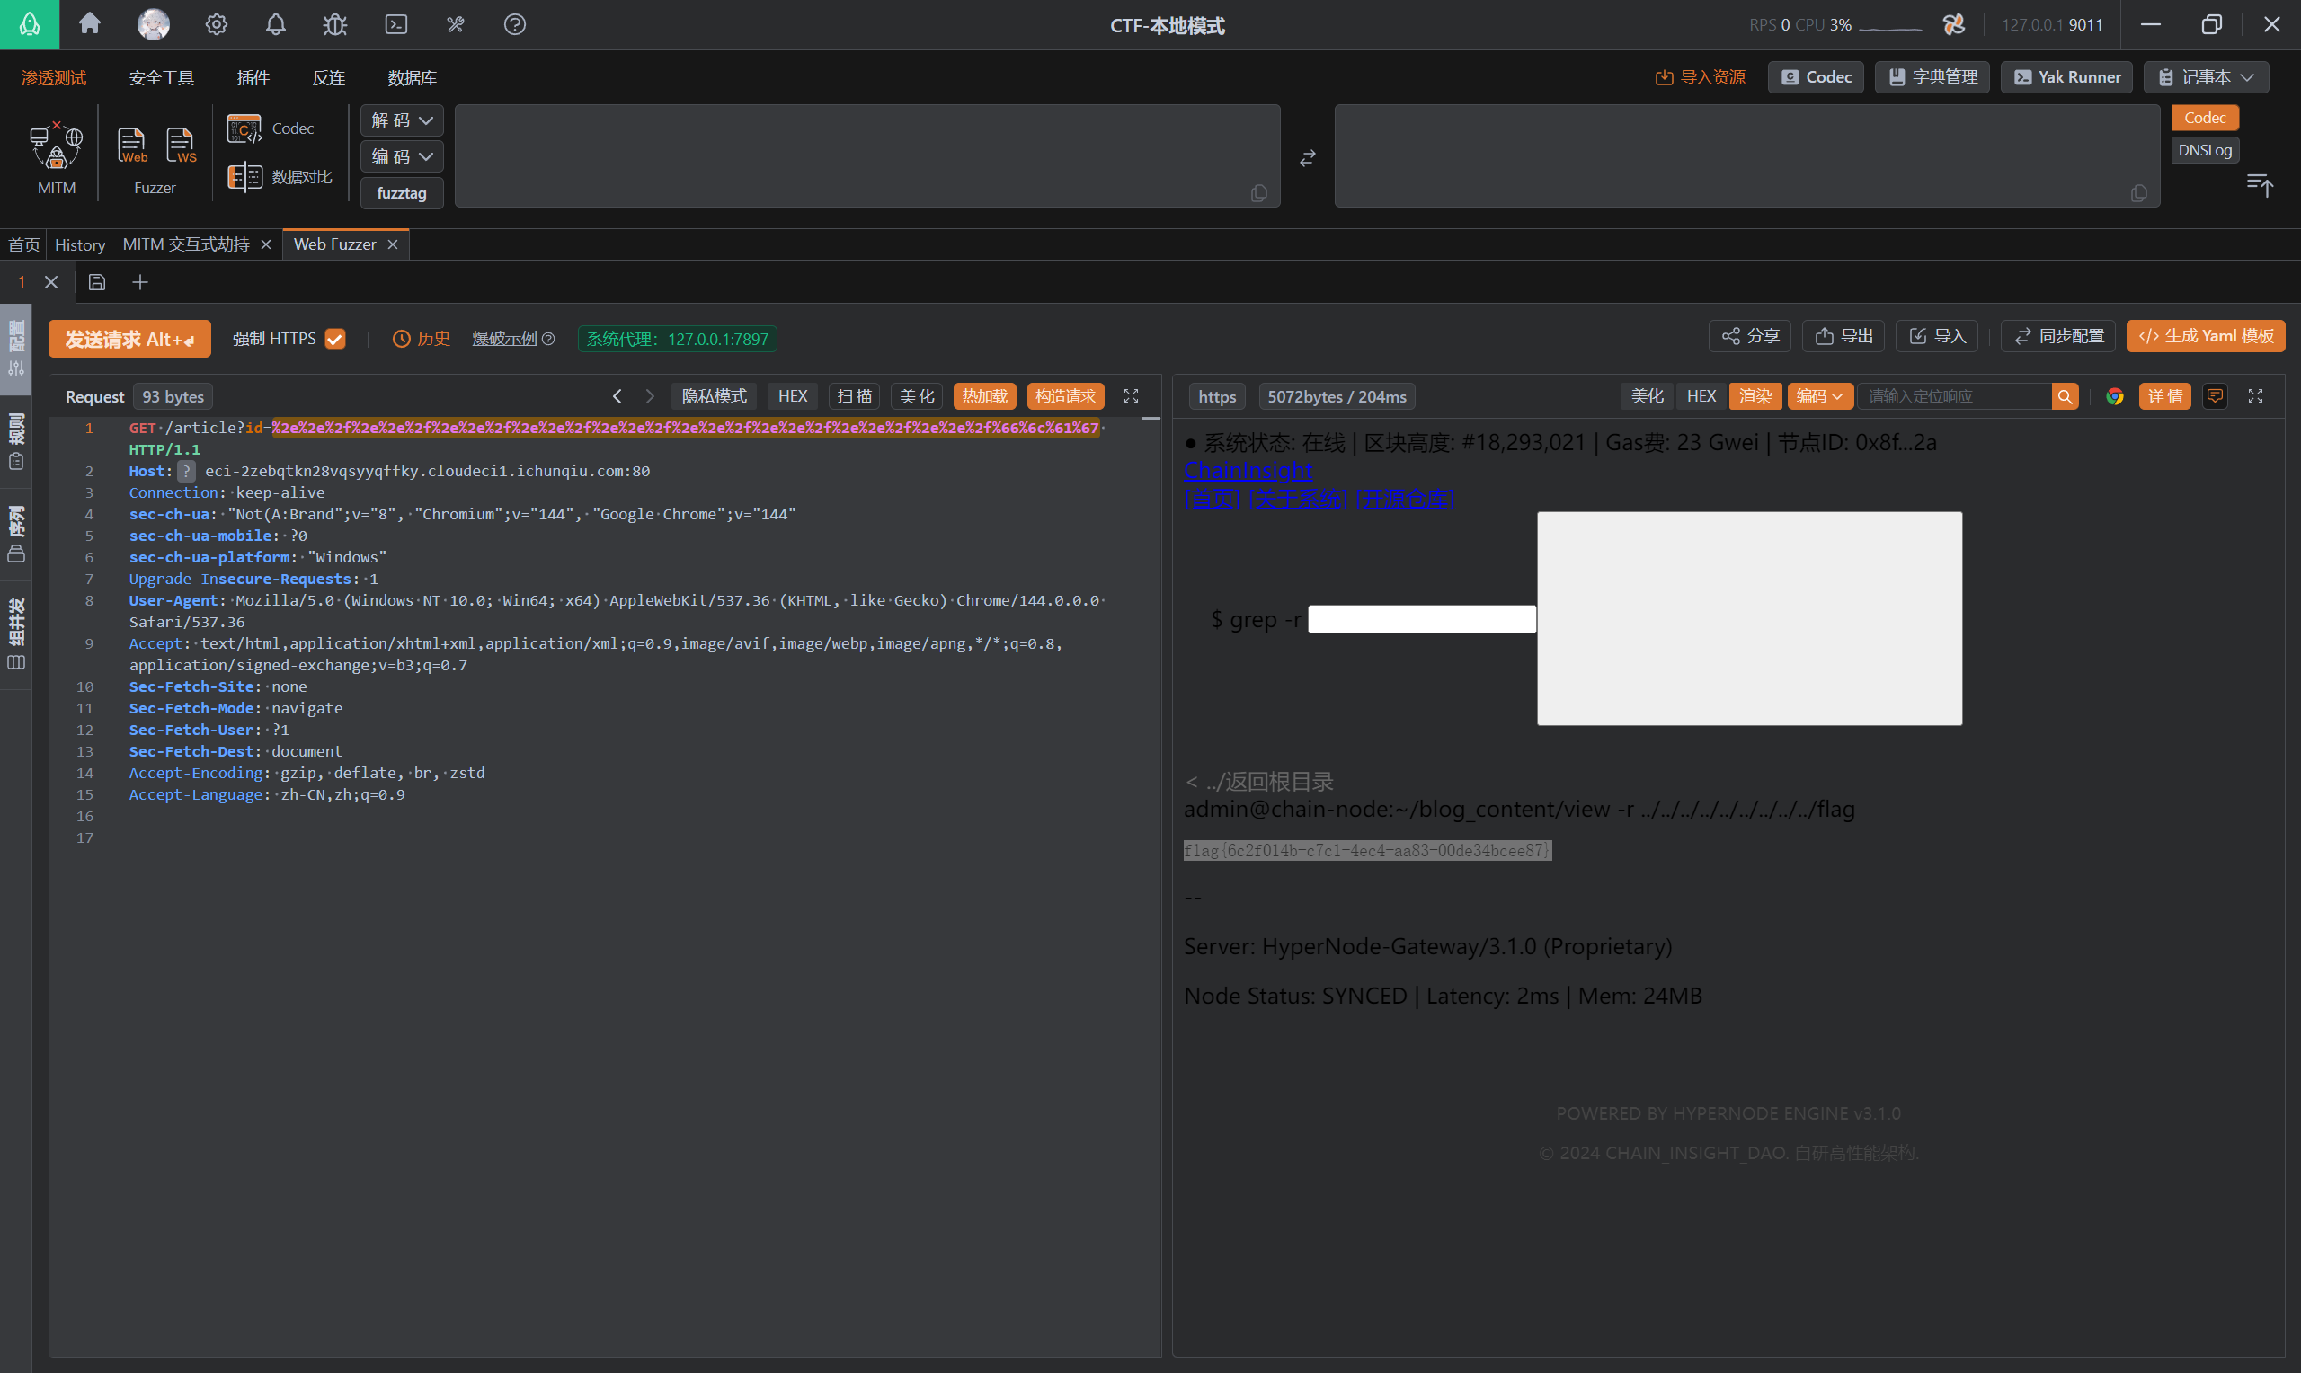Open the 插件 menu
Viewport: 2301px width, 1373px height.
[253, 77]
